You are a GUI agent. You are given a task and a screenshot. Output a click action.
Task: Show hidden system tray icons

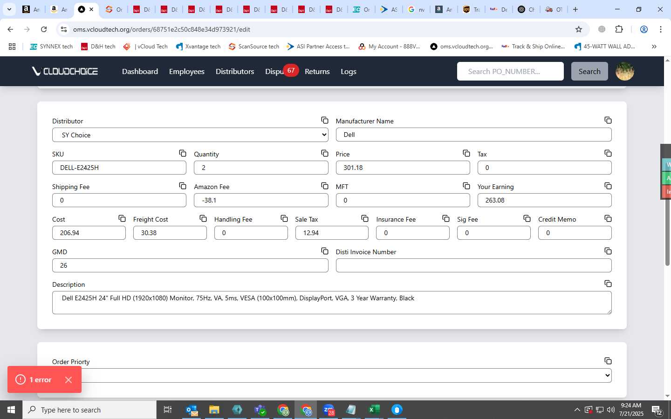point(577,410)
